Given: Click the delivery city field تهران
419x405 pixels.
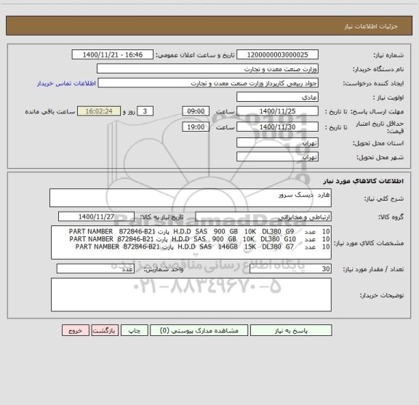Looking at the screenshot, I should (277, 156).
